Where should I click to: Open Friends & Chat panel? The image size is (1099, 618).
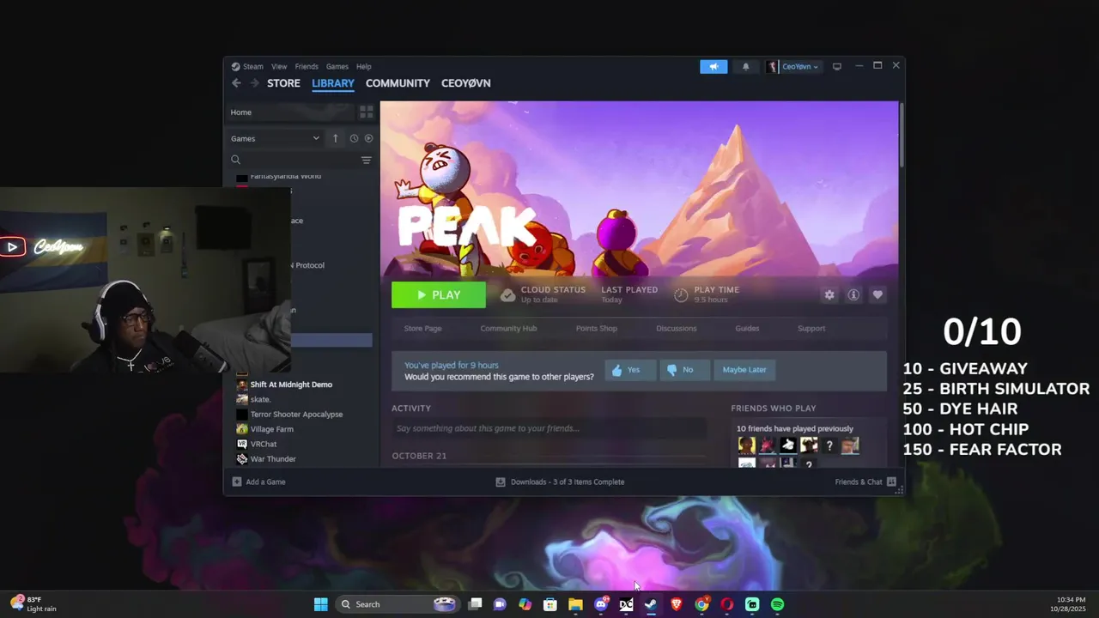(x=865, y=482)
